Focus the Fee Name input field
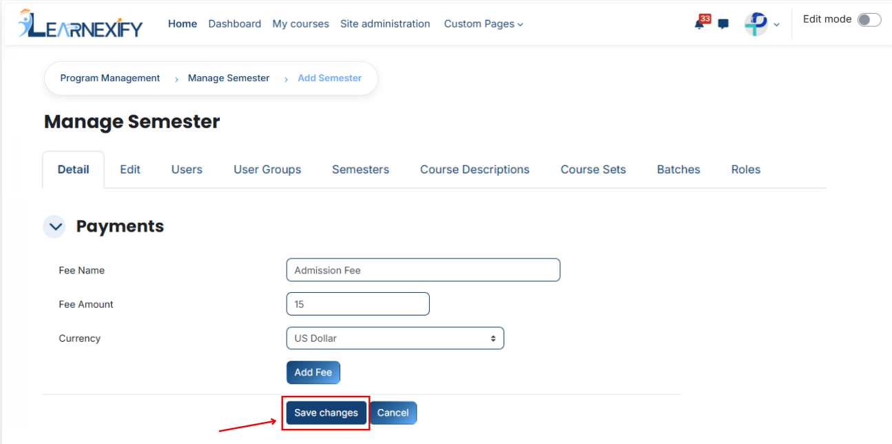 tap(423, 270)
